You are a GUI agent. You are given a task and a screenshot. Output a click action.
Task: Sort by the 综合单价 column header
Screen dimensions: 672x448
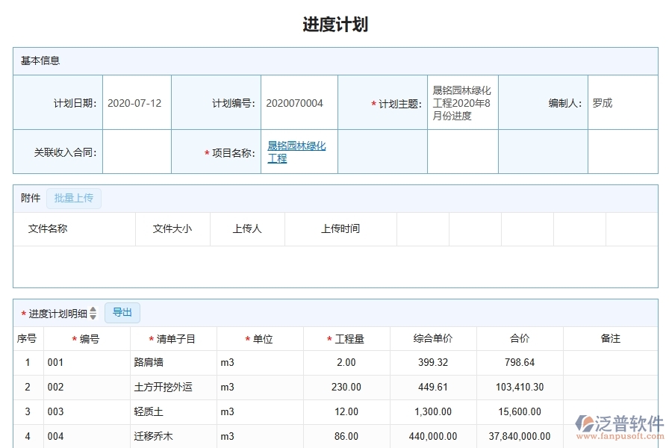pos(433,337)
